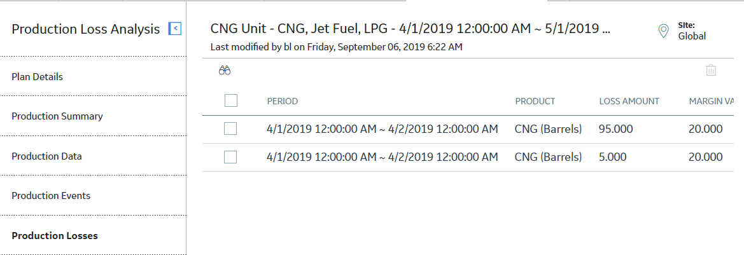This screenshot has width=744, height=255.
Task: Click the MARGIN VALUE column header
Action: point(712,101)
